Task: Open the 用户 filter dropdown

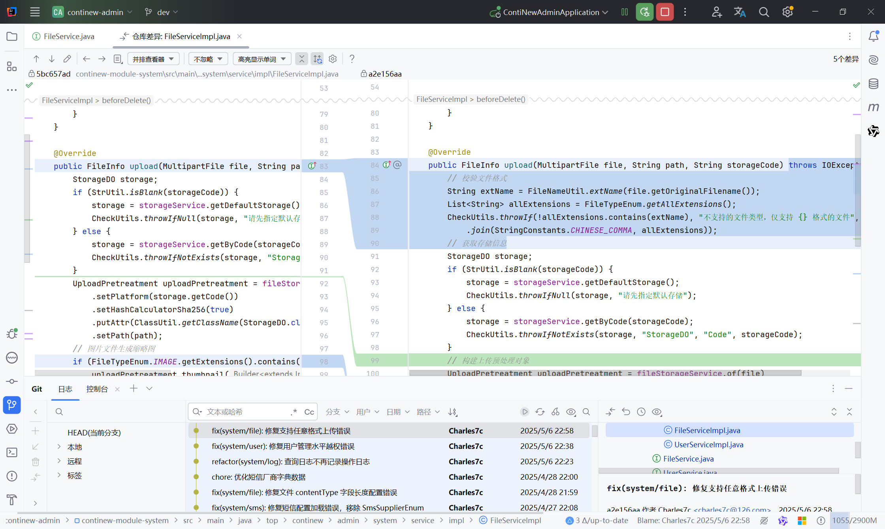Action: point(367,412)
